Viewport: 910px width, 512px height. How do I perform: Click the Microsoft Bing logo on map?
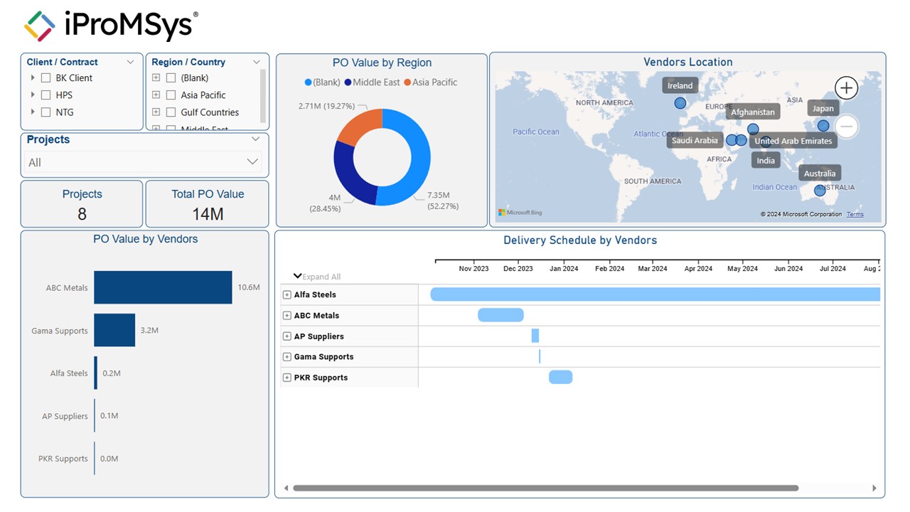(520, 213)
